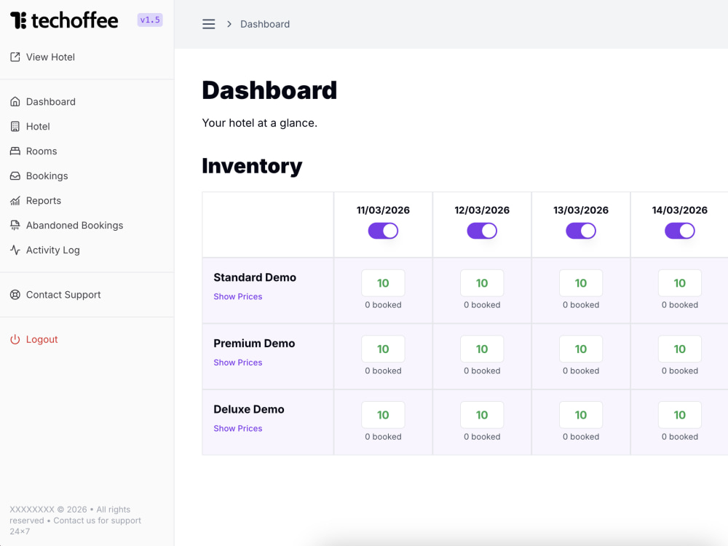728x546 pixels.
Task: Click the View Hotel external-link icon
Action: pyautogui.click(x=15, y=57)
